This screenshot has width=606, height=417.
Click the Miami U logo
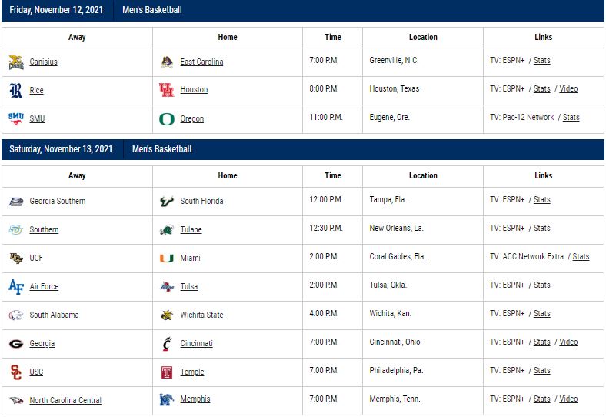167,258
